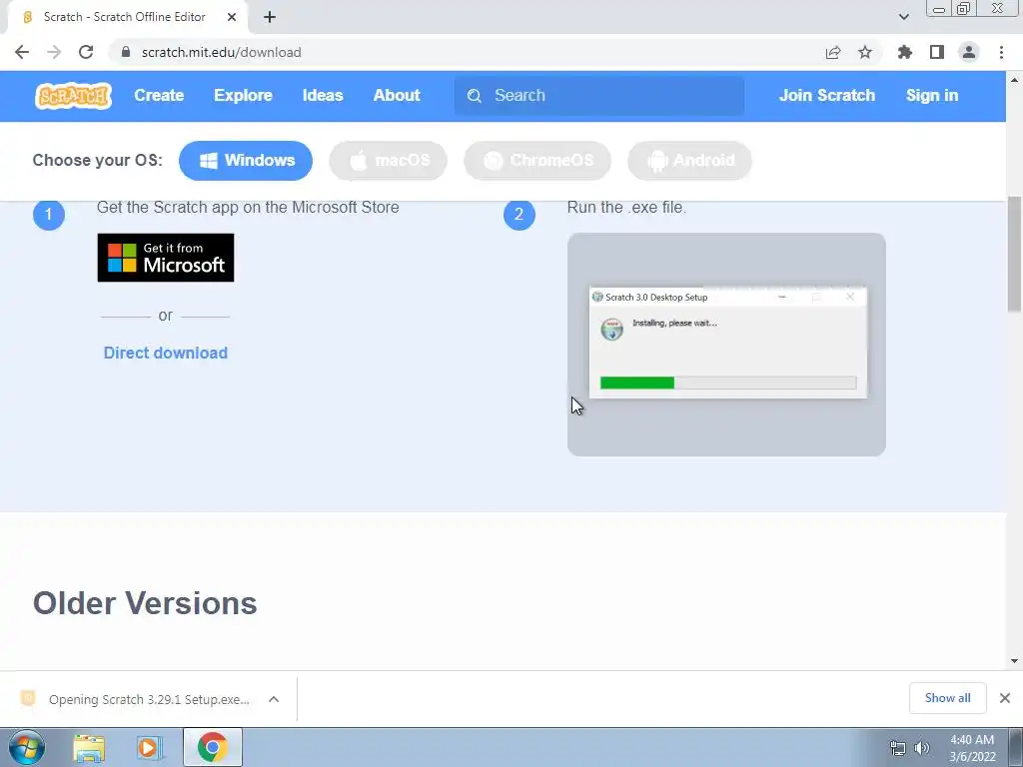Expand the tab search dropdown arrow

(903, 17)
